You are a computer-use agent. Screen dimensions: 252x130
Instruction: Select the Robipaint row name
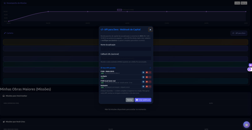[104, 86]
